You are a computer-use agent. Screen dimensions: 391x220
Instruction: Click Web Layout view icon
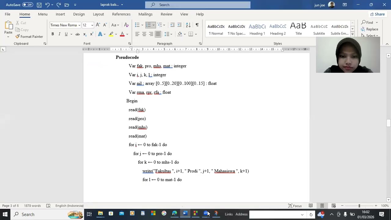pos(334,206)
